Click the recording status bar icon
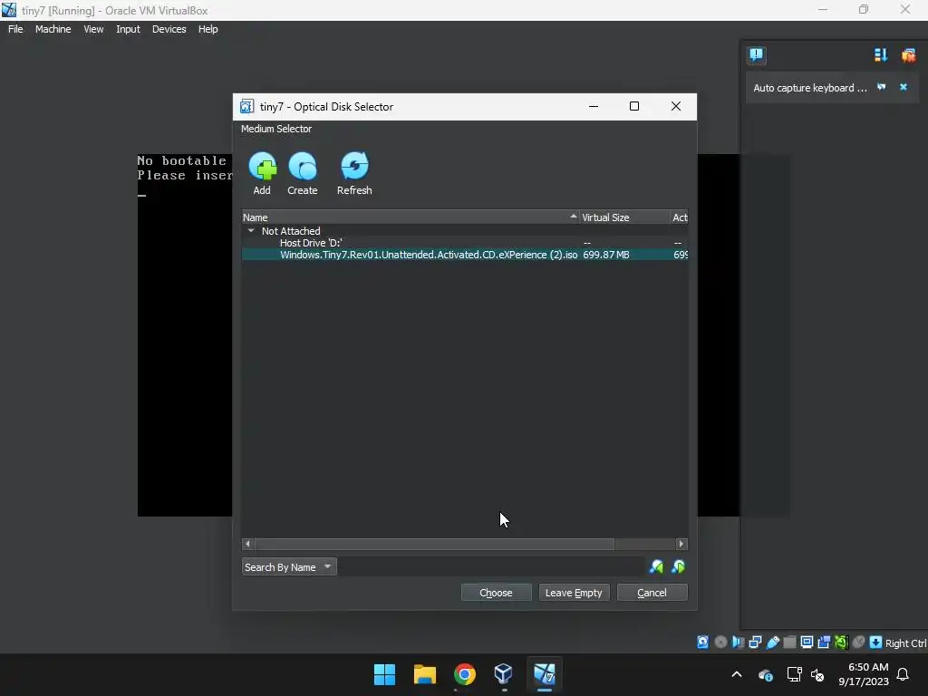Screen dimensions: 928x696 (x=824, y=643)
